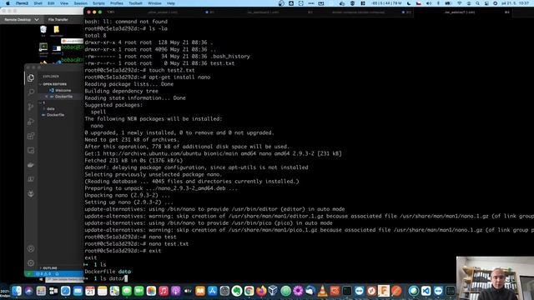Open Launchpad from the Dock
This screenshot has height=300, width=534.
point(41,291)
